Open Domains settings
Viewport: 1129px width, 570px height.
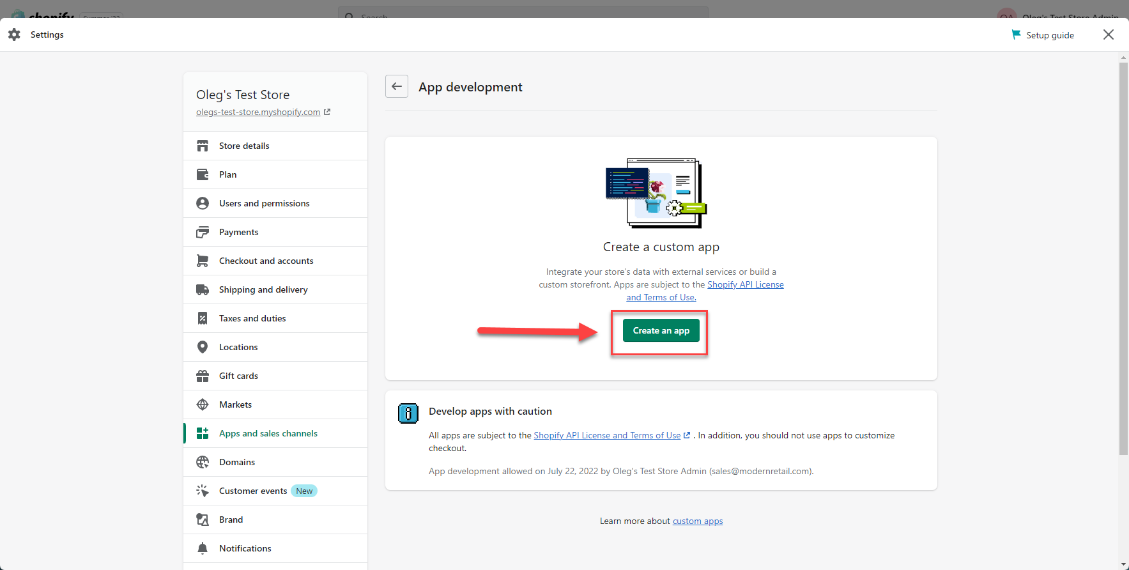[x=275, y=462]
